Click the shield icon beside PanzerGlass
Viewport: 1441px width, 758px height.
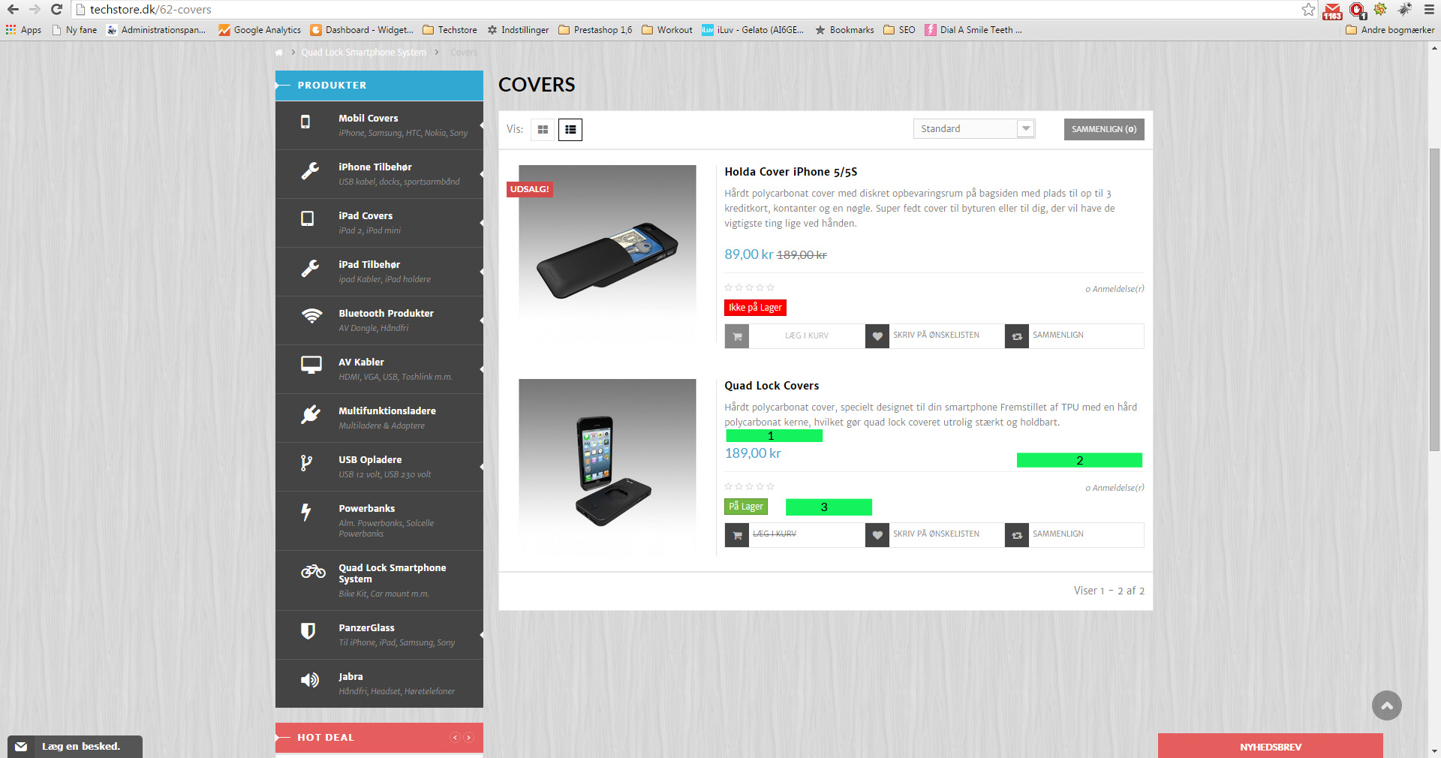pyautogui.click(x=308, y=631)
